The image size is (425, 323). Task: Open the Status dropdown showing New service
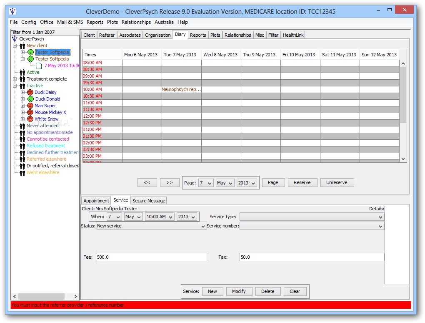click(151, 226)
